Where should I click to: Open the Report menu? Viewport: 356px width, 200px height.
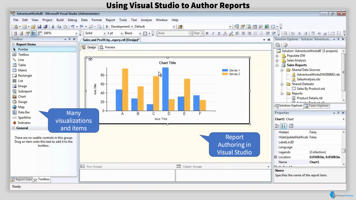click(110, 20)
